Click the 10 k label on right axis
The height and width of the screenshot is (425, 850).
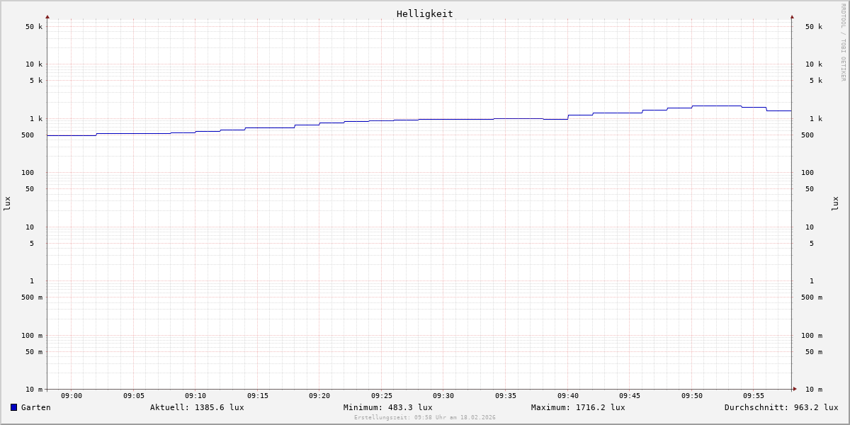[813, 64]
